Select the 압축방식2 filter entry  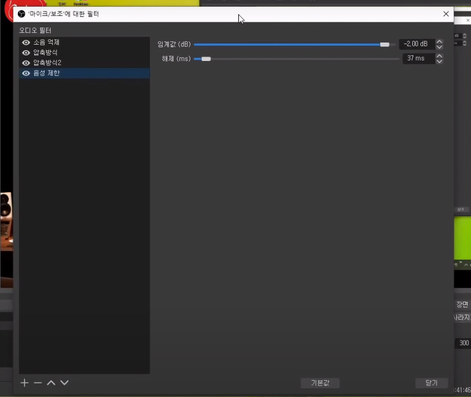47,63
